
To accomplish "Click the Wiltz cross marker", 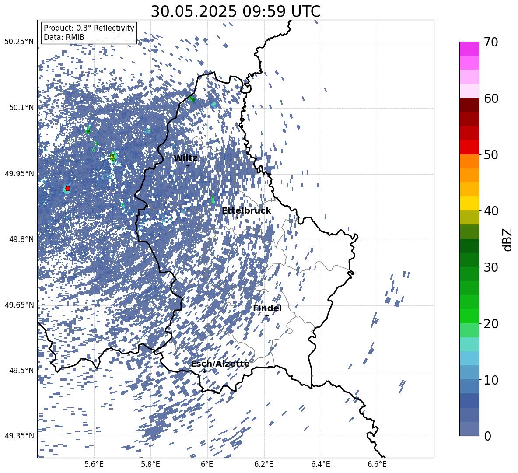I will click(188, 165).
